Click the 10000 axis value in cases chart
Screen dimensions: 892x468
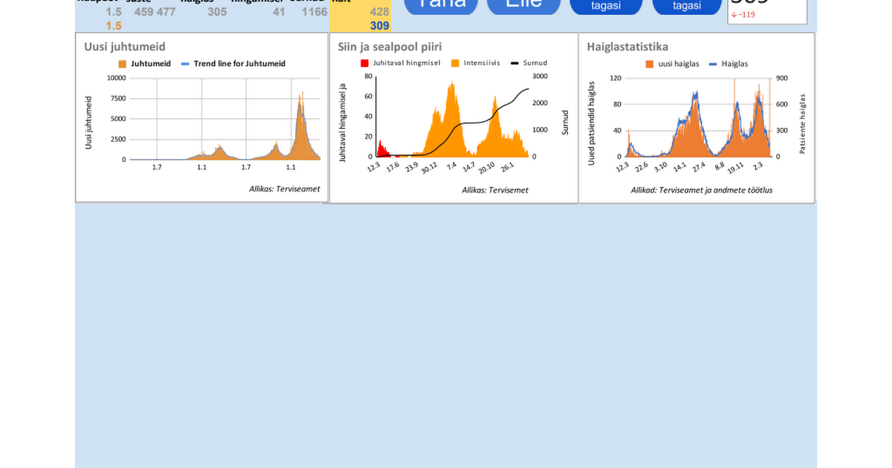(117, 77)
